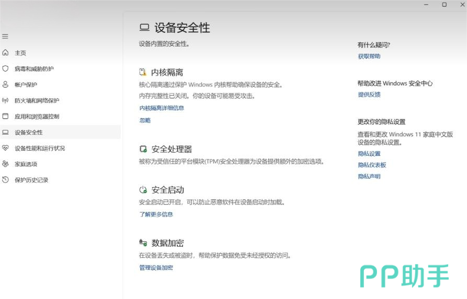This screenshot has width=467, height=299.
Task: Select the virus and threat protection shield icon
Action: click(5, 68)
